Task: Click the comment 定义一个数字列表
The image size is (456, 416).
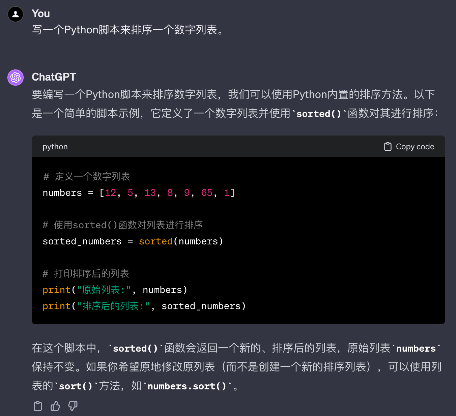Action: [87, 176]
